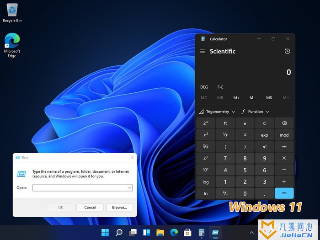Screen dimensions: 320x240
Task: Click the x to the power y key
Action: (x=206, y=158)
